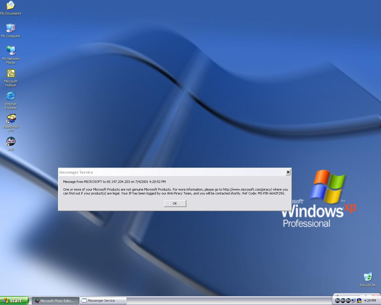Select the ircN desktop shortcut
The width and height of the screenshot is (381, 305).
coord(11,144)
